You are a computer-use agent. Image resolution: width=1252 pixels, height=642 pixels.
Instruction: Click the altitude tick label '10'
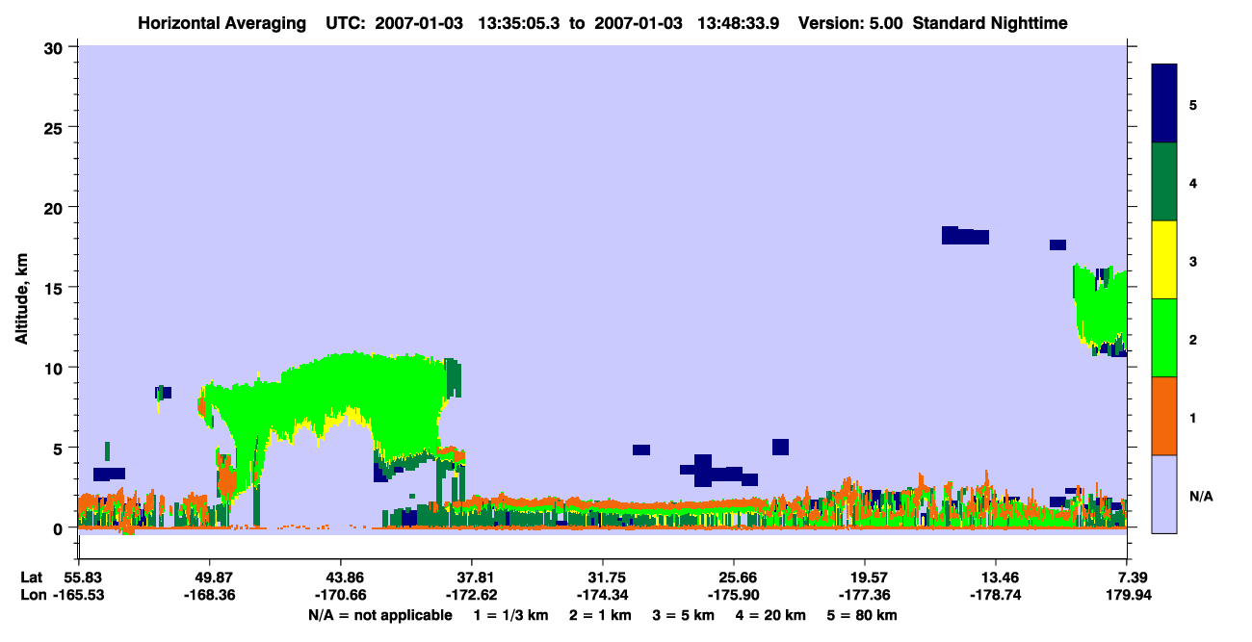tap(56, 368)
